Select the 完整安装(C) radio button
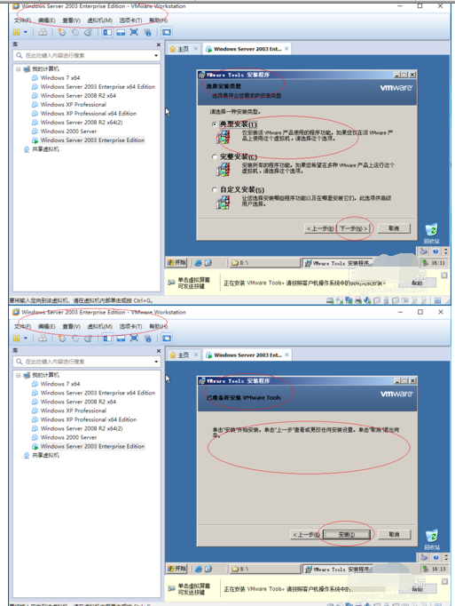 click(x=214, y=156)
